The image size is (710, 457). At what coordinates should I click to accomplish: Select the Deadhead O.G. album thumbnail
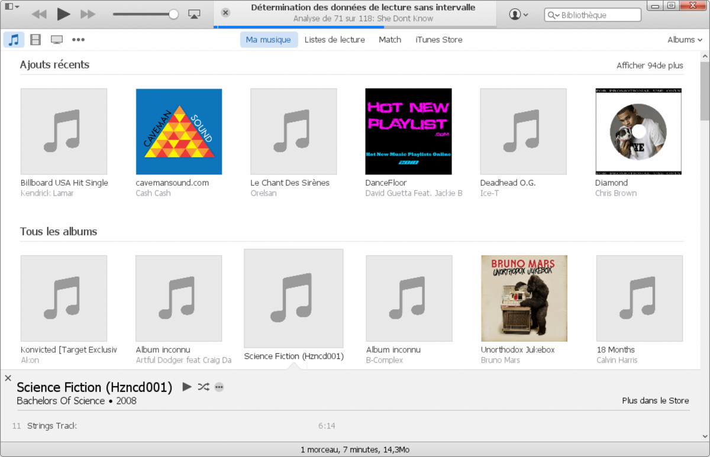pos(523,131)
